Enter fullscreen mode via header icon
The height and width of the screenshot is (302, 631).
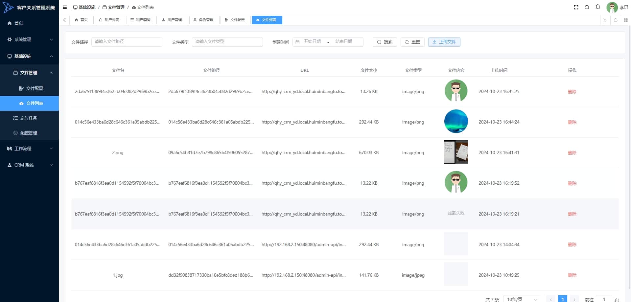tap(576, 7)
